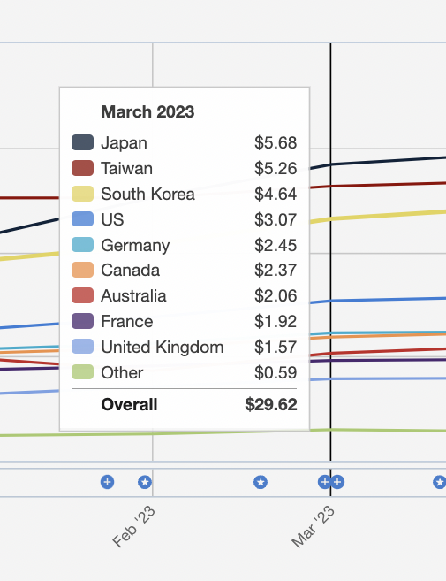This screenshot has height=581, width=446.
Task: Click the Japan dark navy swatch in tooltip
Action: point(82,142)
